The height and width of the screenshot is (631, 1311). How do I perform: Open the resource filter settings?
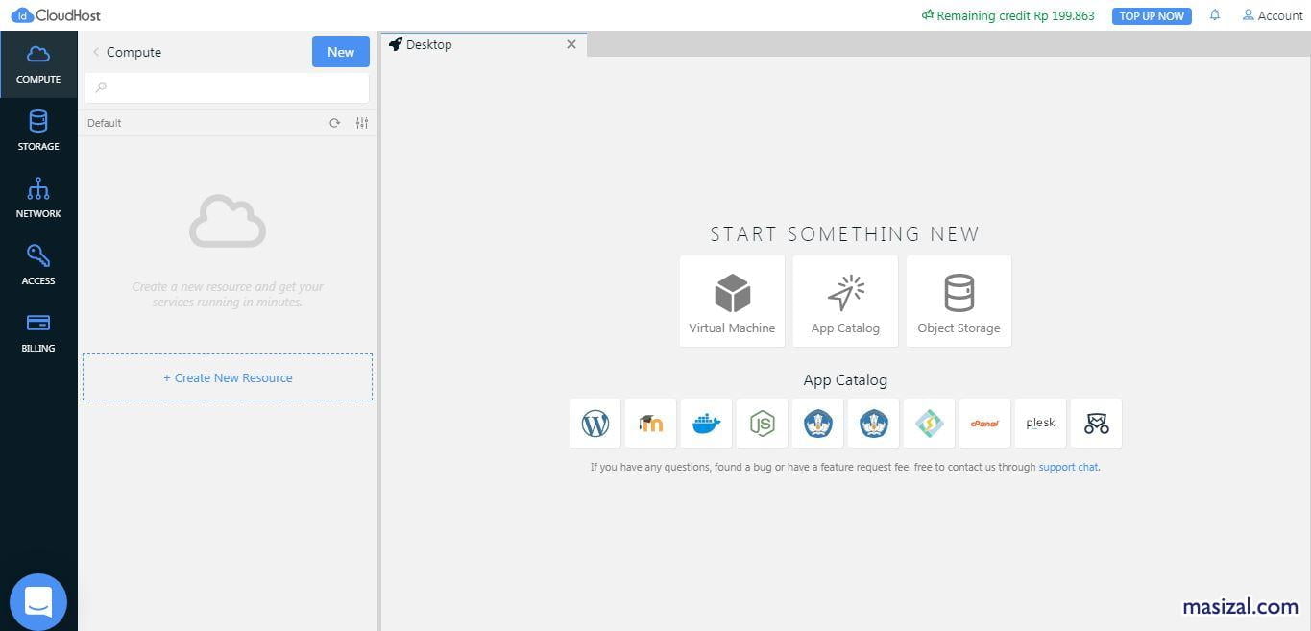tap(362, 123)
